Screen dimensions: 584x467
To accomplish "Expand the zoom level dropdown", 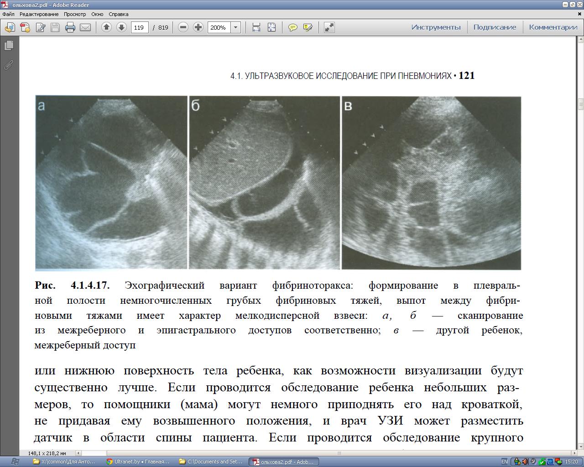I will click(x=236, y=27).
